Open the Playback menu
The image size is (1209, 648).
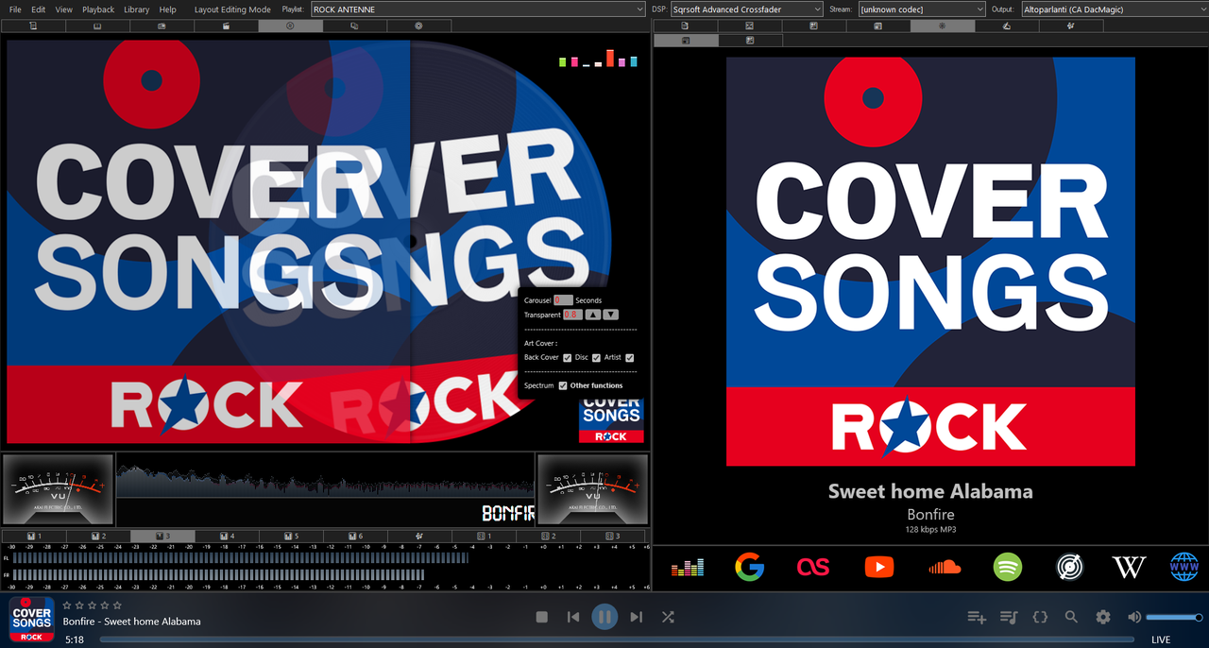click(98, 9)
